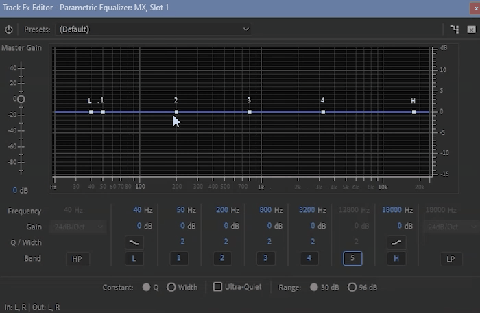The width and height of the screenshot is (480, 313).
Task: Click the delete preset icon at top right
Action: click(x=472, y=30)
